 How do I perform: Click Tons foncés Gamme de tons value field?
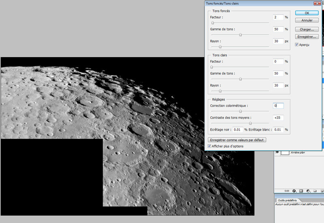[278, 29]
